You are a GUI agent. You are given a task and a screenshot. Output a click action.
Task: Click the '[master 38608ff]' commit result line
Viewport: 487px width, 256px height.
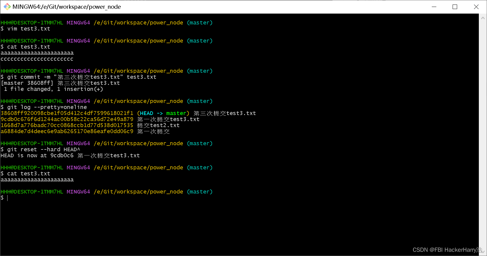(60, 83)
